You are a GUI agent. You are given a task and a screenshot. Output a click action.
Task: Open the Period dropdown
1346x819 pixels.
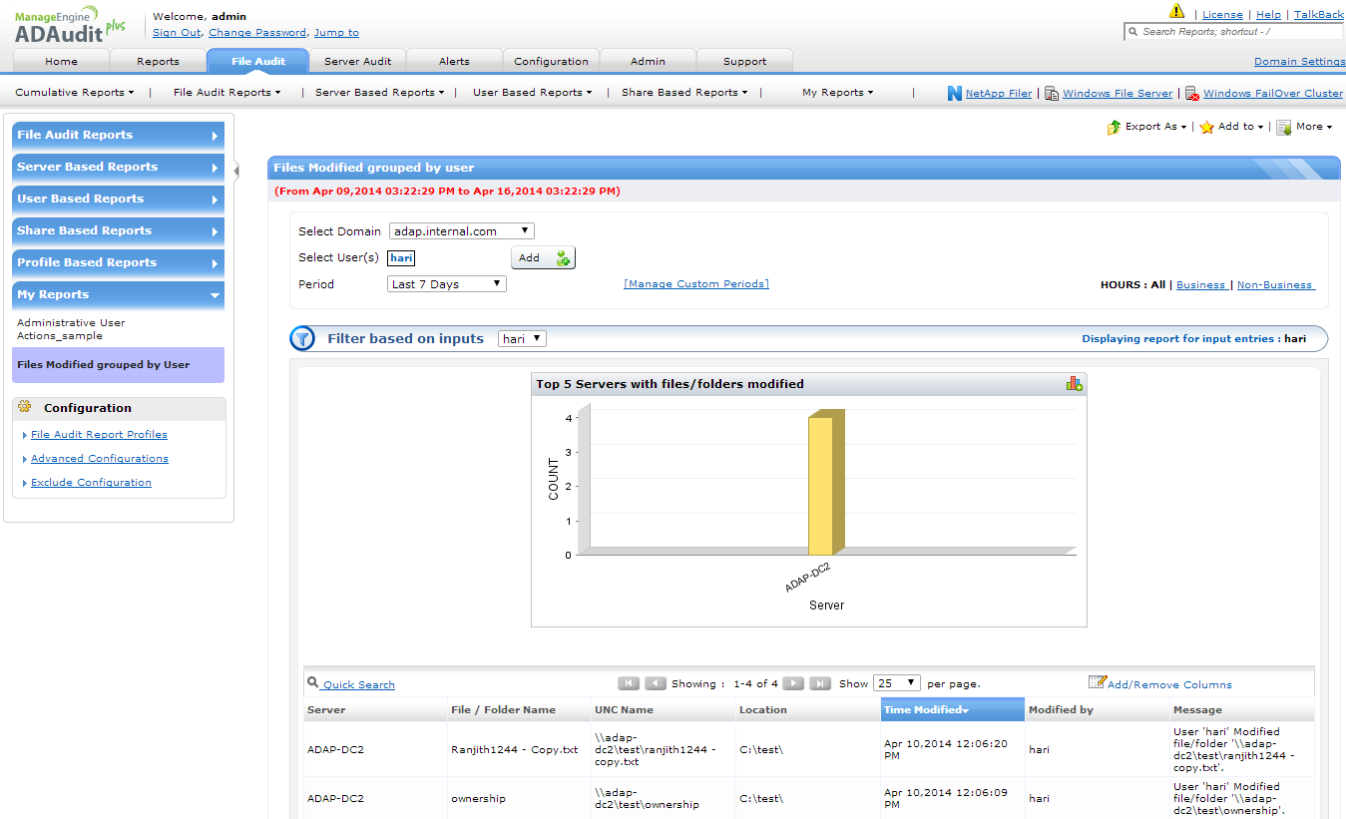pyautogui.click(x=446, y=284)
